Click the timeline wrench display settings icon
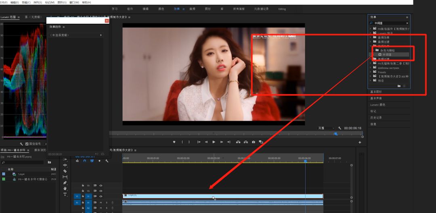The image size is (436, 213). 107,161
